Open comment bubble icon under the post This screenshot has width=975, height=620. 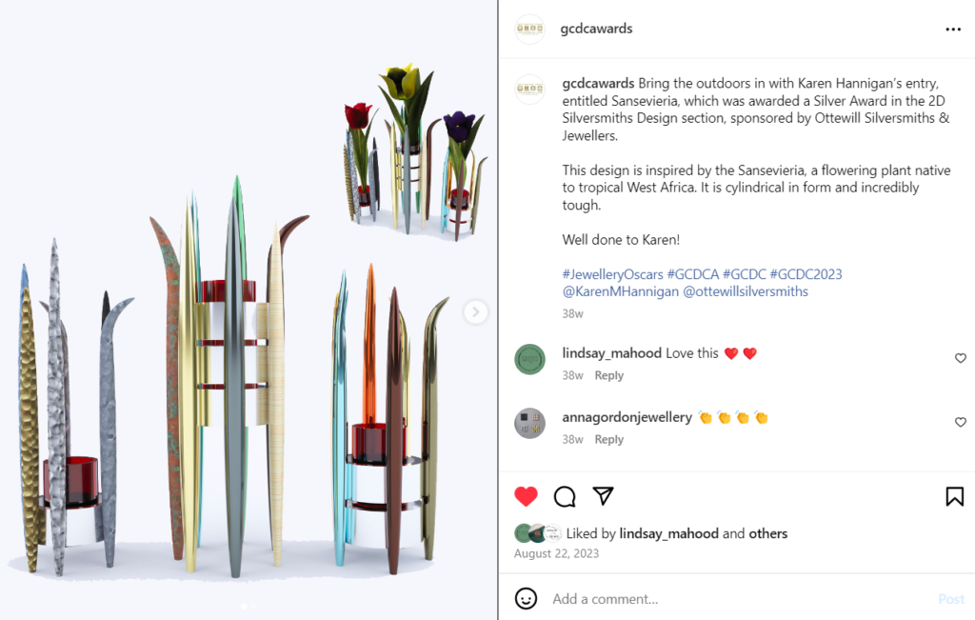point(565,496)
